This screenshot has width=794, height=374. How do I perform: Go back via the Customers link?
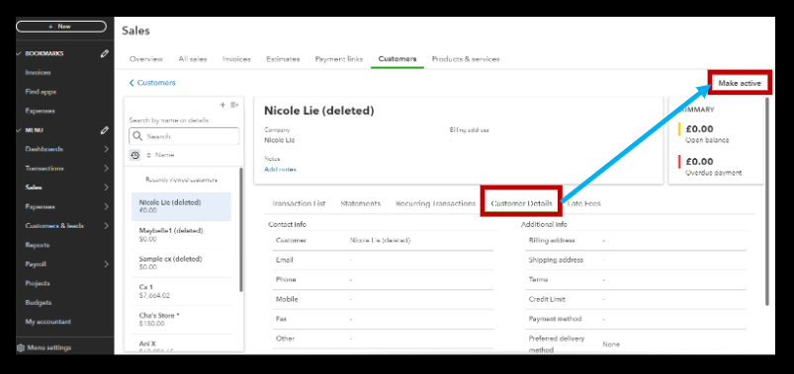tap(152, 82)
